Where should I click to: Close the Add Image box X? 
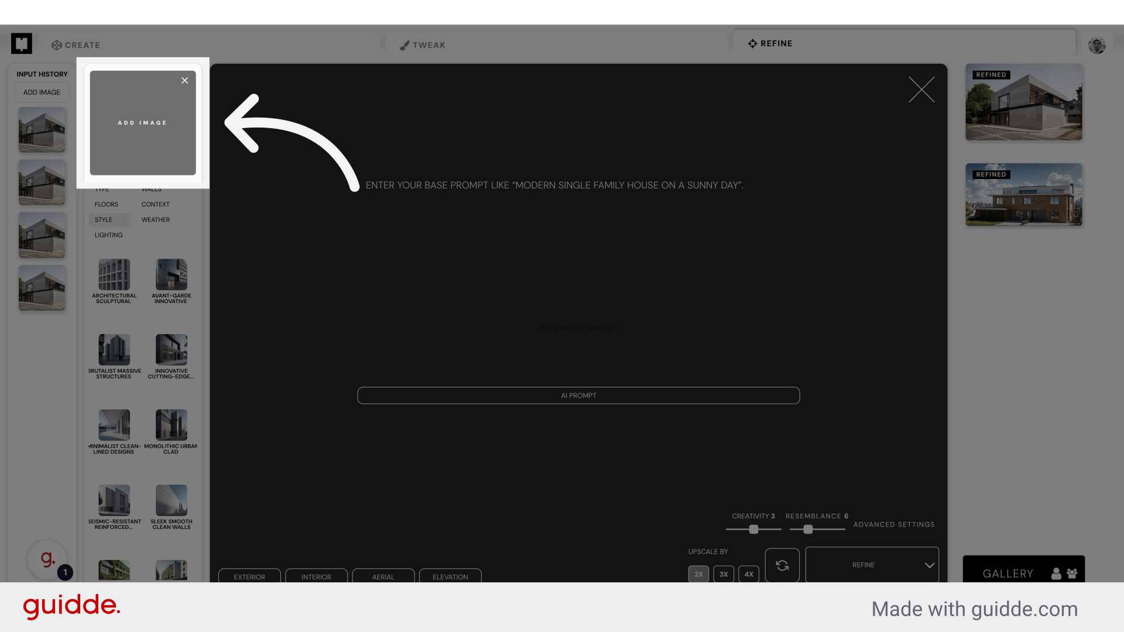[184, 81]
